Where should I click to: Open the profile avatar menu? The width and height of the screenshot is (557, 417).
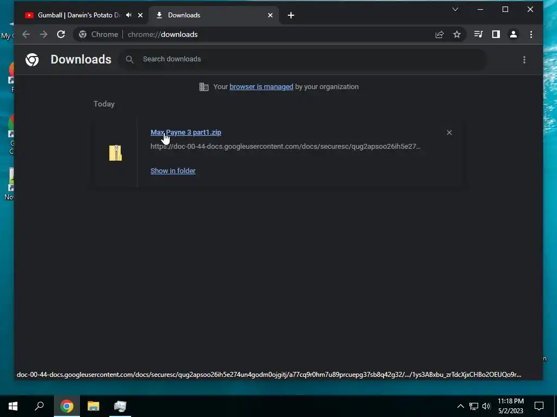513,34
